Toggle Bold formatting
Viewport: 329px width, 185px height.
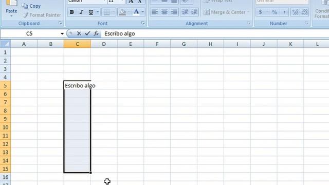[x=72, y=12]
